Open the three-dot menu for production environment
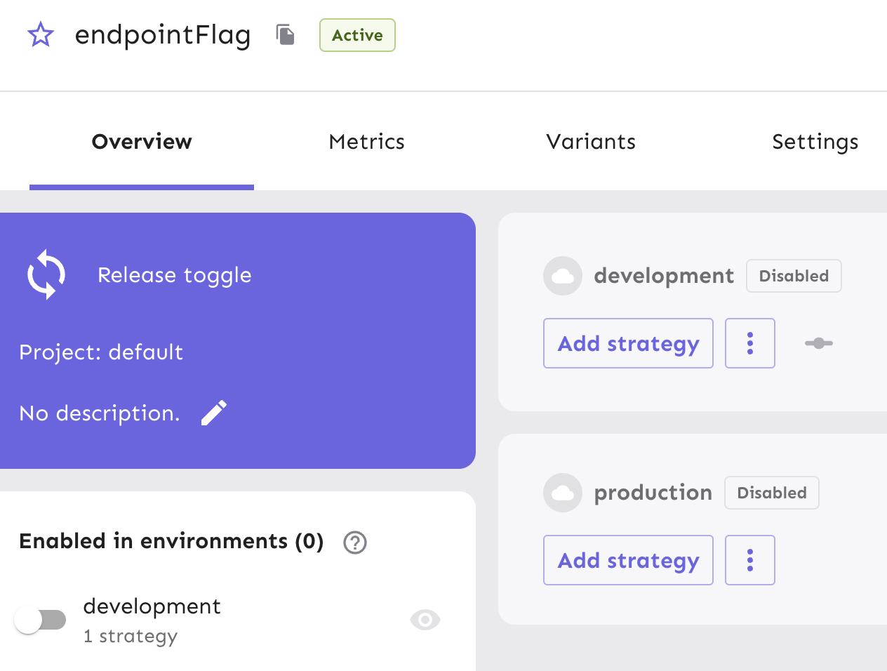This screenshot has height=671, width=887. (749, 560)
